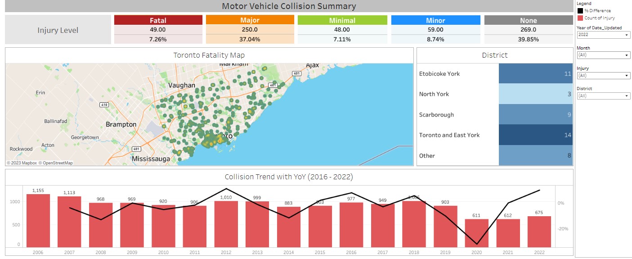
Task: Select the 2020 bar showing 611 collisions
Action: (476, 233)
